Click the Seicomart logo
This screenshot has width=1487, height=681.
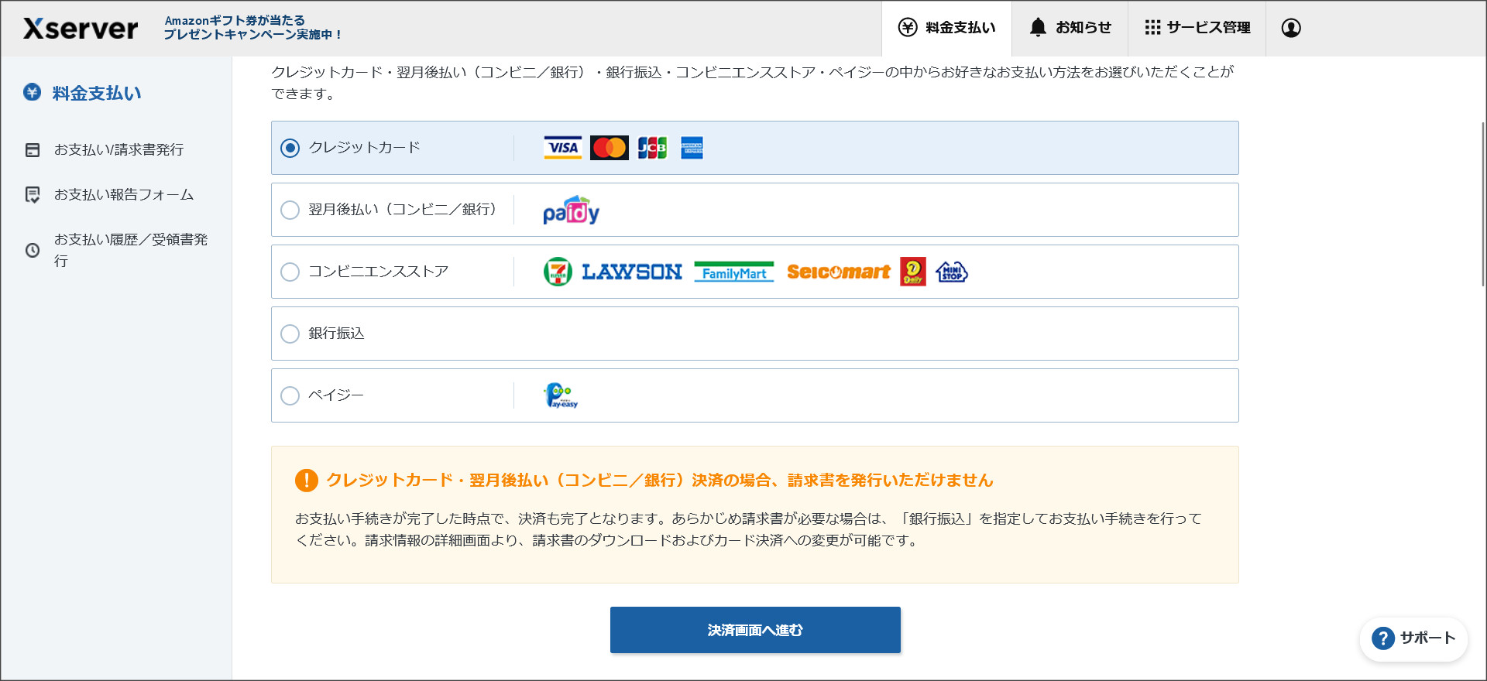click(x=839, y=272)
